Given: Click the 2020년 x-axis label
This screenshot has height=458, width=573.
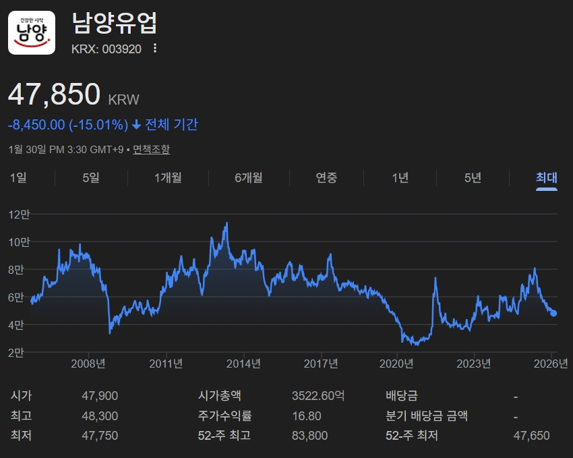Looking at the screenshot, I should pos(396,364).
